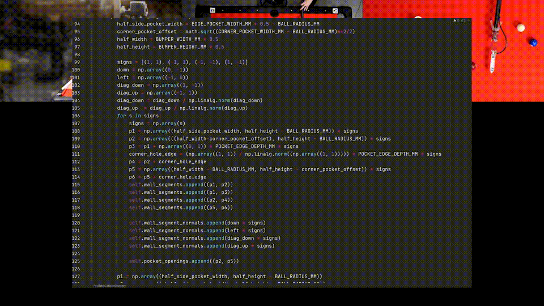Click norm(diag_up) on line 105
544x306 pixels.
228,108
